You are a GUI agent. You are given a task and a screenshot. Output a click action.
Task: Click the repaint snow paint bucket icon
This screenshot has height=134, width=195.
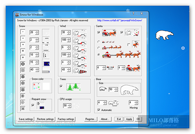click(40, 105)
